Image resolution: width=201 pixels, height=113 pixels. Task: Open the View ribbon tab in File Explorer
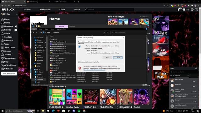pos(52,29)
